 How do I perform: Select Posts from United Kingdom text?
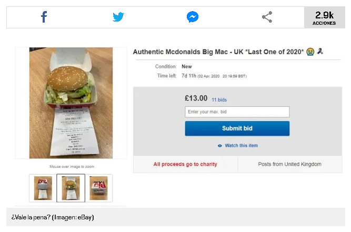(289, 164)
